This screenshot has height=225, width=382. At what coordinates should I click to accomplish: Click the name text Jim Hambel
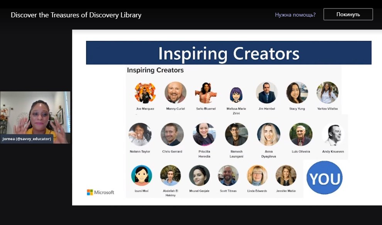point(267,109)
